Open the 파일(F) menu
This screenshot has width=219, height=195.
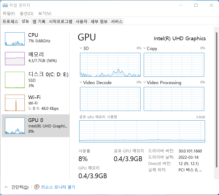tap(9, 13)
